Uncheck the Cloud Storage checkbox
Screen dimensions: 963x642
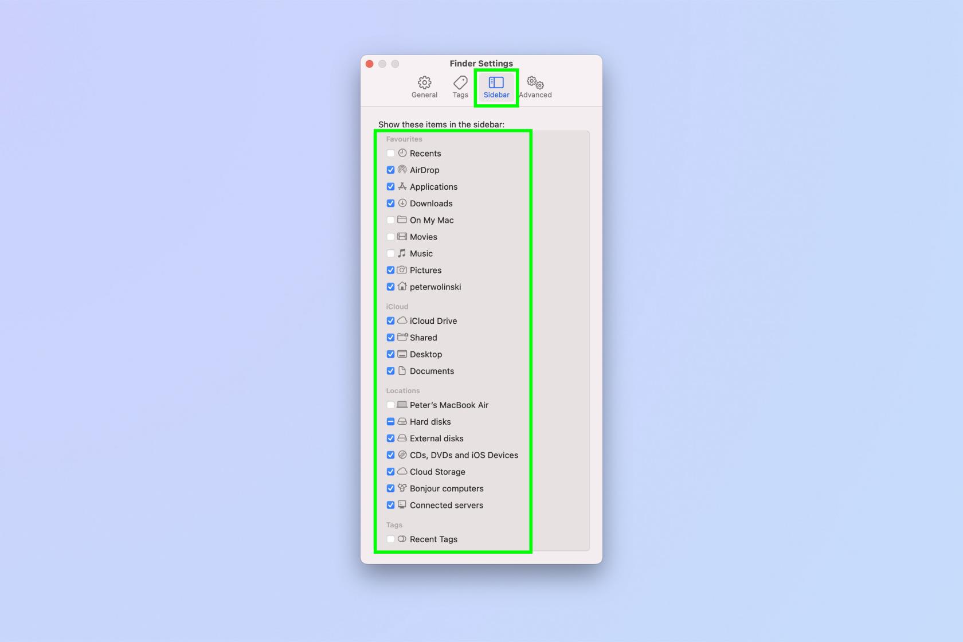click(x=390, y=471)
